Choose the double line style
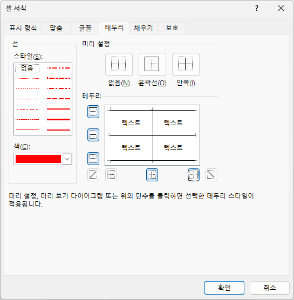 click(59, 129)
